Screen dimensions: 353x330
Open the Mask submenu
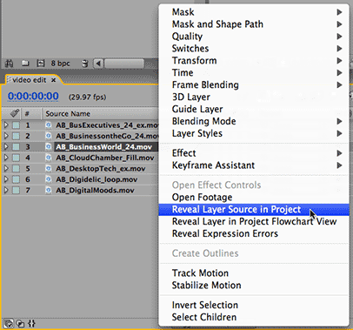[254, 12]
